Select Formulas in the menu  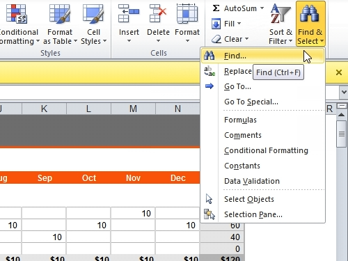click(263, 120)
